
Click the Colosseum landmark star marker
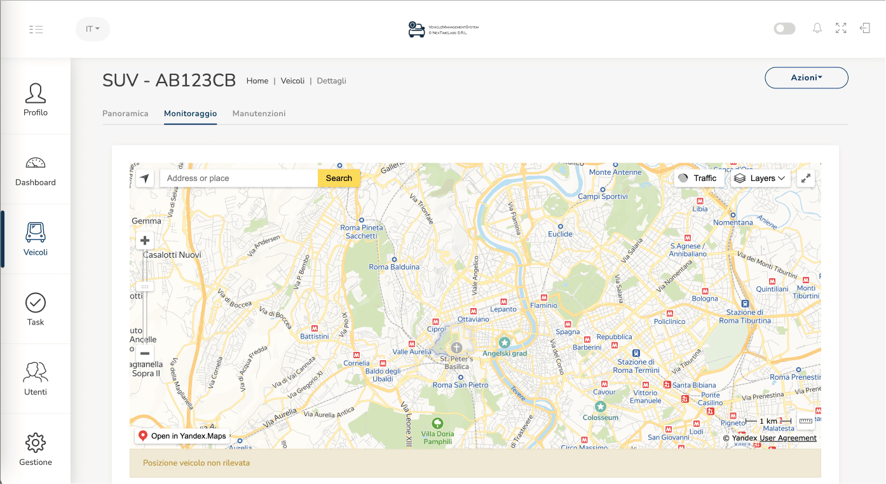[601, 406]
